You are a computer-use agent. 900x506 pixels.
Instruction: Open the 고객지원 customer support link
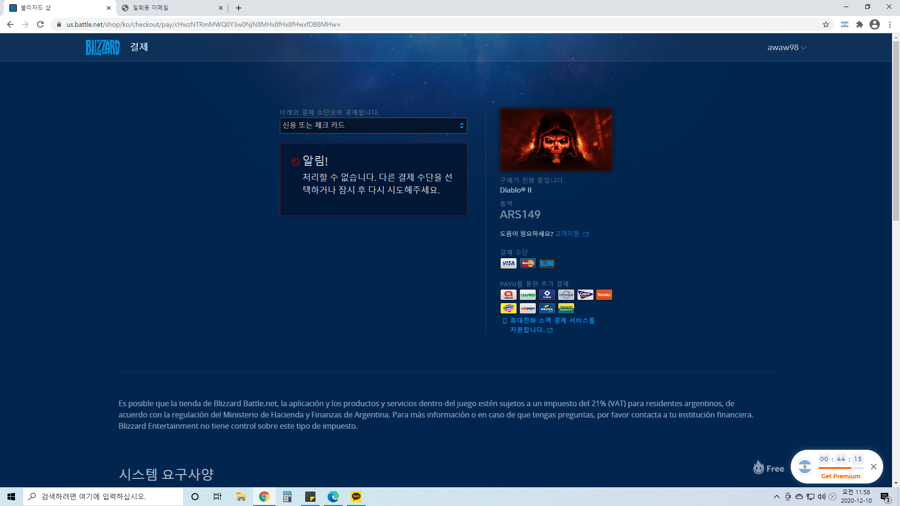[x=571, y=234]
